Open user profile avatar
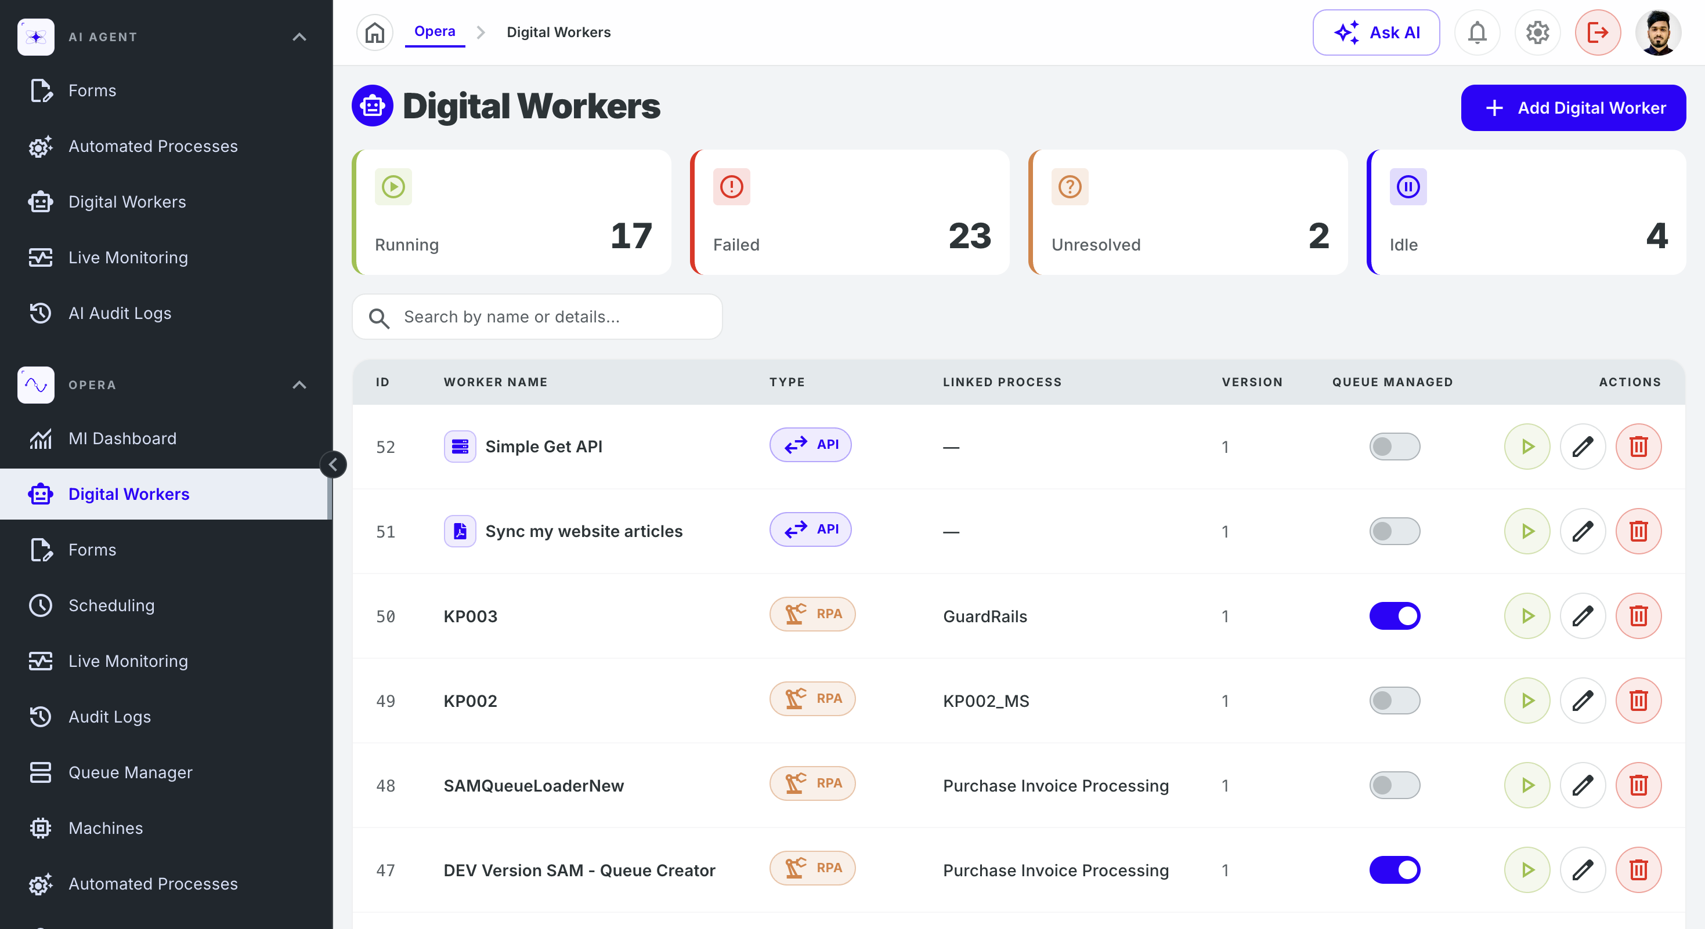1705x929 pixels. (1657, 32)
